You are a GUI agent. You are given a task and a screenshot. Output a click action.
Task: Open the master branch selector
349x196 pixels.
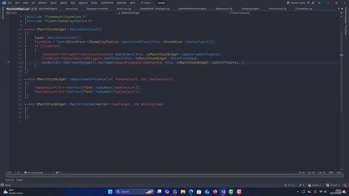pos(315,185)
